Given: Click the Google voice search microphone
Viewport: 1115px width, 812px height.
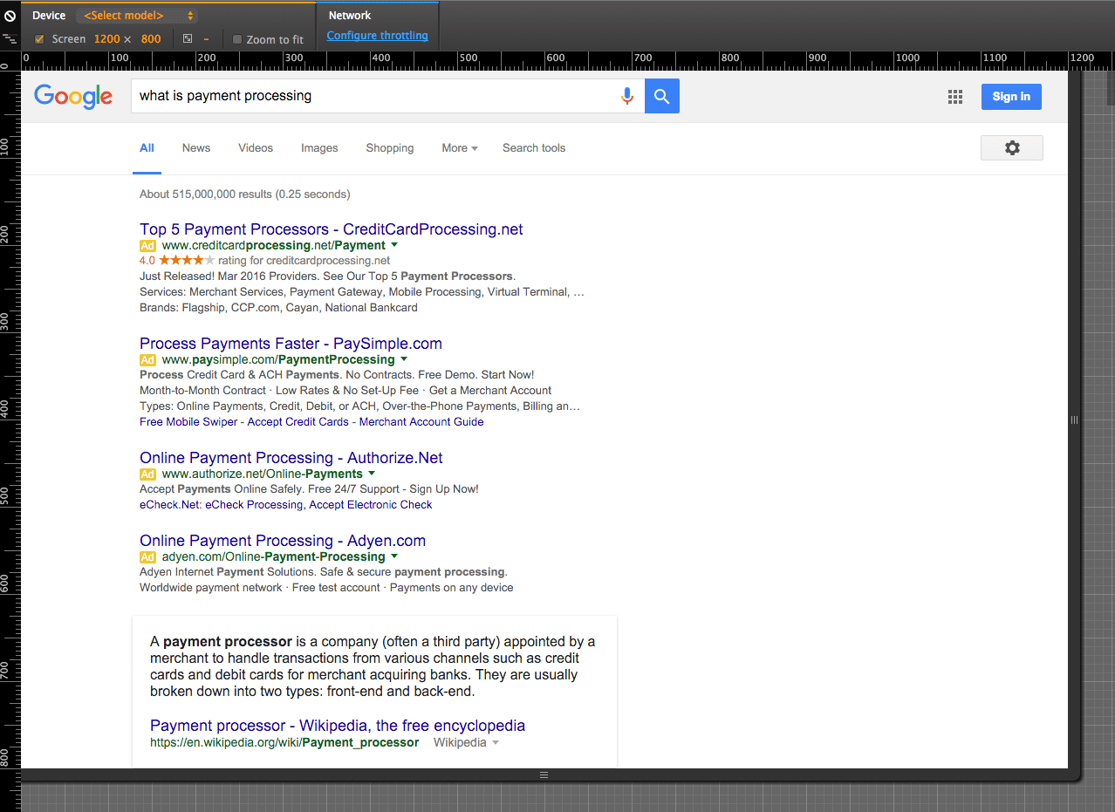Looking at the screenshot, I should [x=626, y=96].
